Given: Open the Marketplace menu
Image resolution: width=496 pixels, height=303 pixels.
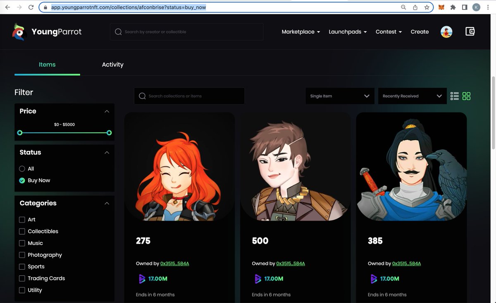Looking at the screenshot, I should point(301,32).
